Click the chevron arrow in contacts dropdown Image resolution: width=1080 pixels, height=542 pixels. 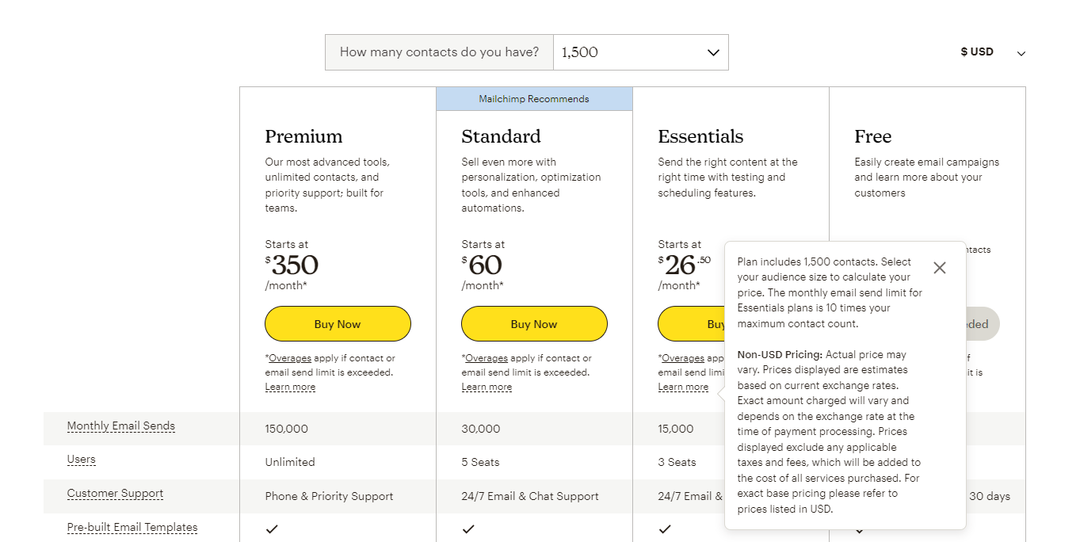click(x=713, y=53)
